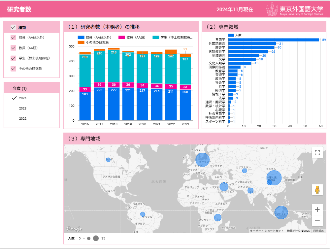
Task: Click the 言語学 bar in 専門領域 chart
Action: pyautogui.click(x=273, y=40)
